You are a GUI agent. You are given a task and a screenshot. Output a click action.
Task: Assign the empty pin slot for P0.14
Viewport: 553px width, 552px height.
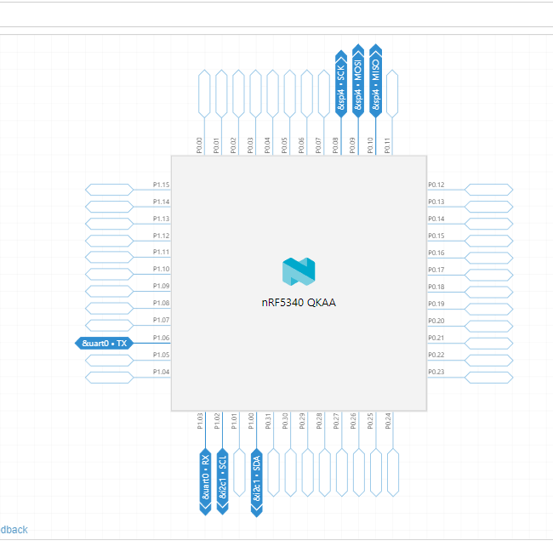[489, 224]
